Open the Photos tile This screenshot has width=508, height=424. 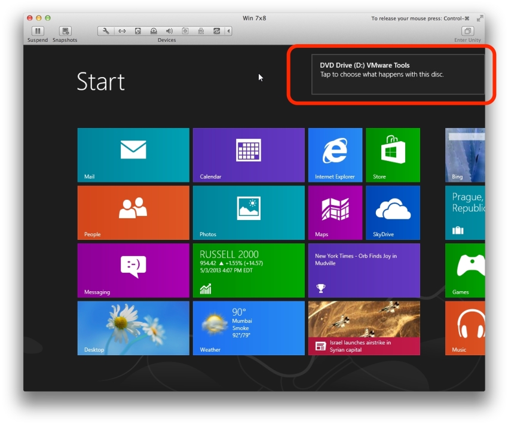tap(249, 212)
